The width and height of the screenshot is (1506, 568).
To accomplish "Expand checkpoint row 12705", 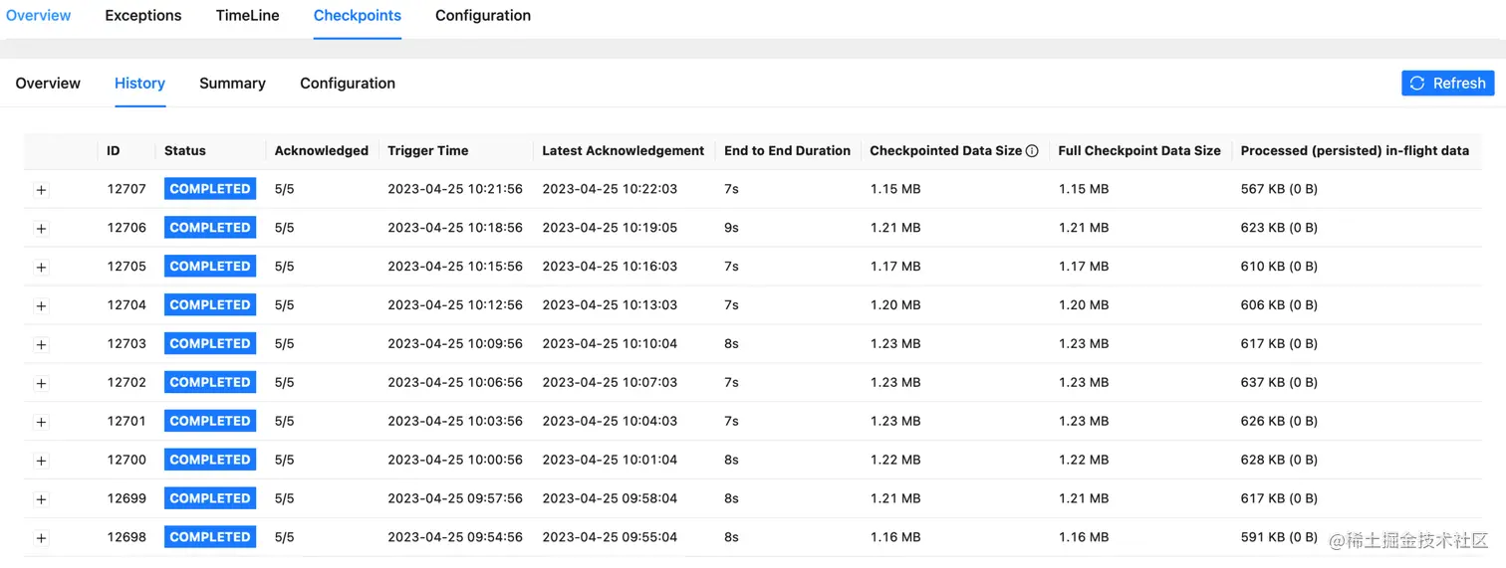I will (x=41, y=268).
